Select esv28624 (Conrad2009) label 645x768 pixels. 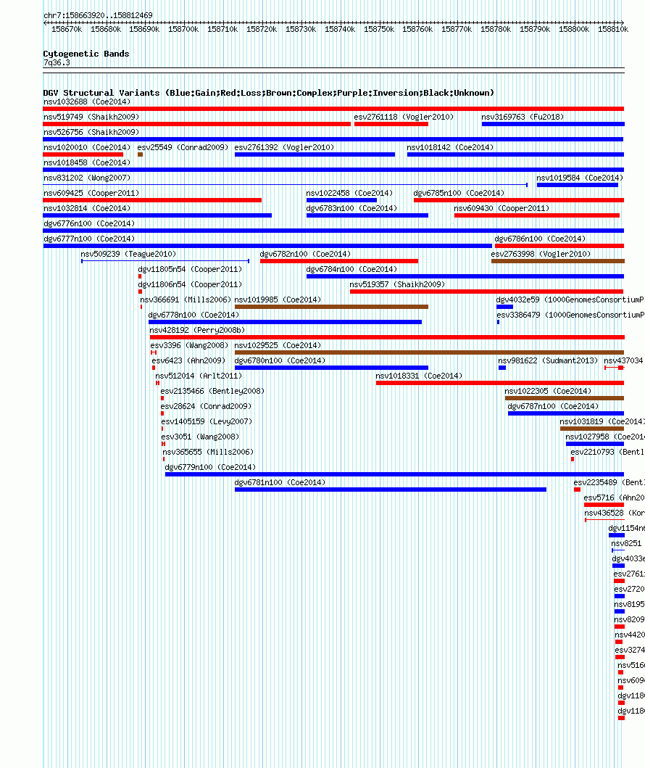[206, 406]
